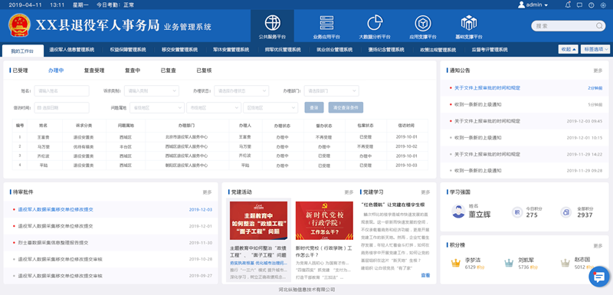Click the gold crown next to 李梦洁

(x=456, y=263)
